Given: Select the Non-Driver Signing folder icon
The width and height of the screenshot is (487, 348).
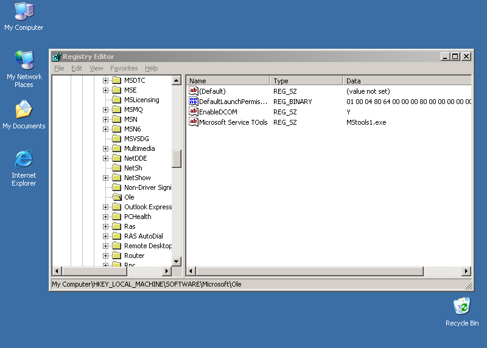Looking at the screenshot, I should [116, 187].
